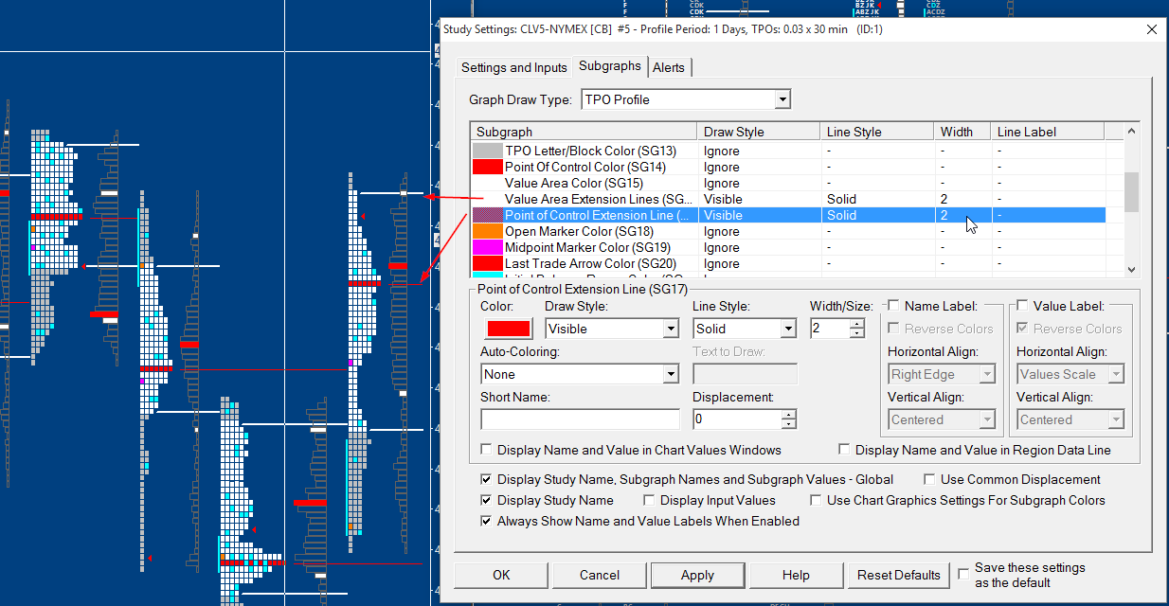This screenshot has width=1169, height=606.
Task: Enable the Value Label checkbox
Action: coord(1022,306)
